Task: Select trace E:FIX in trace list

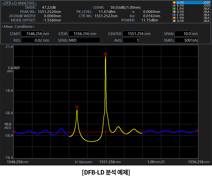Action: click(192, 15)
